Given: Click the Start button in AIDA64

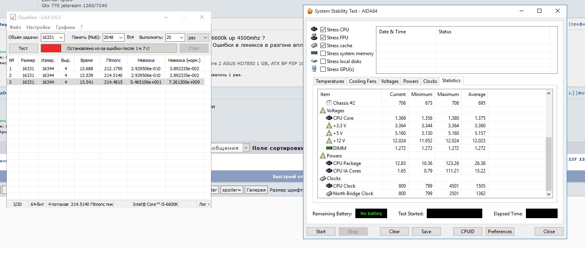Looking at the screenshot, I should click(321, 232).
